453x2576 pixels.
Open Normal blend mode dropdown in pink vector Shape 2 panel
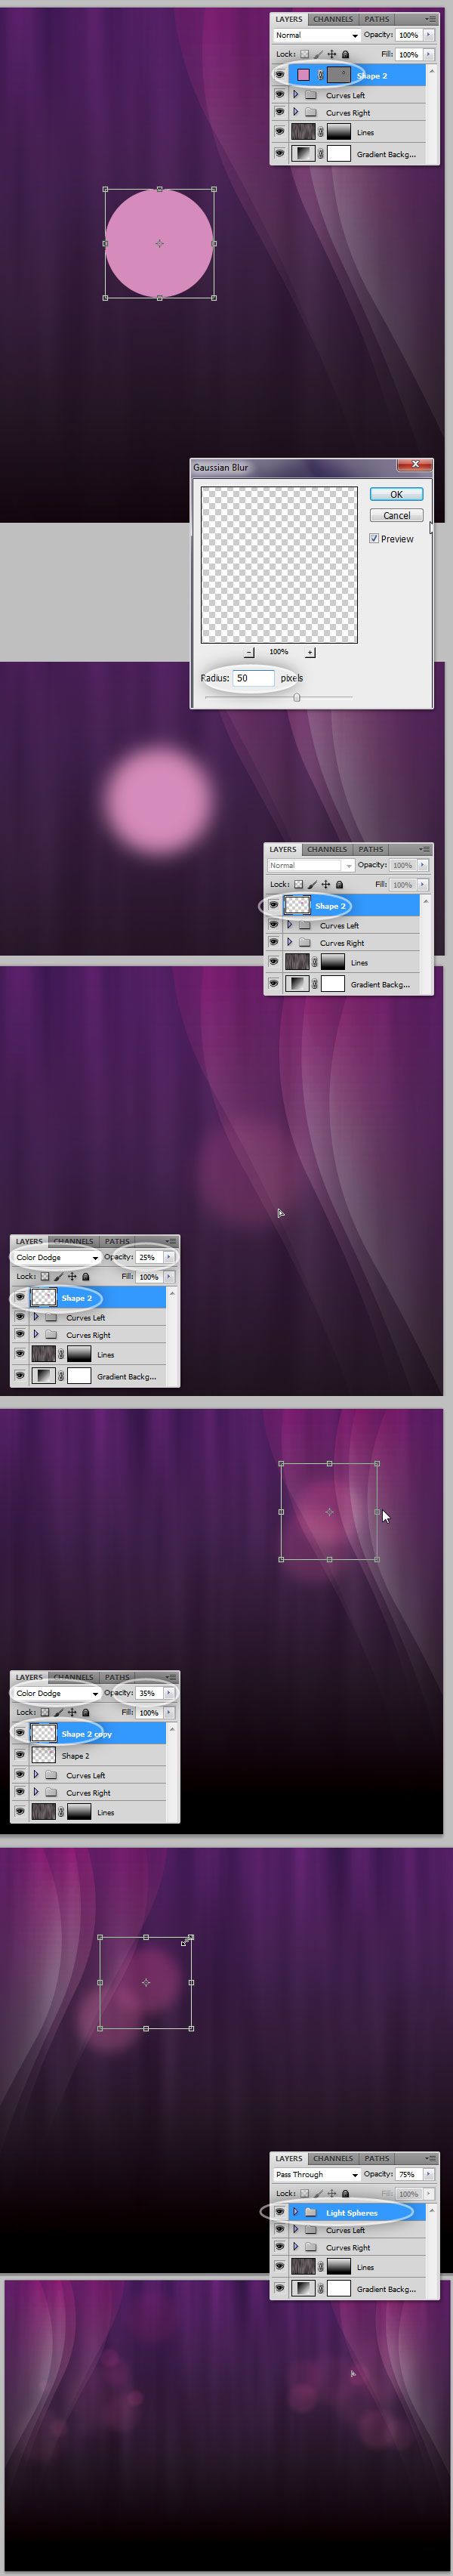tap(316, 35)
